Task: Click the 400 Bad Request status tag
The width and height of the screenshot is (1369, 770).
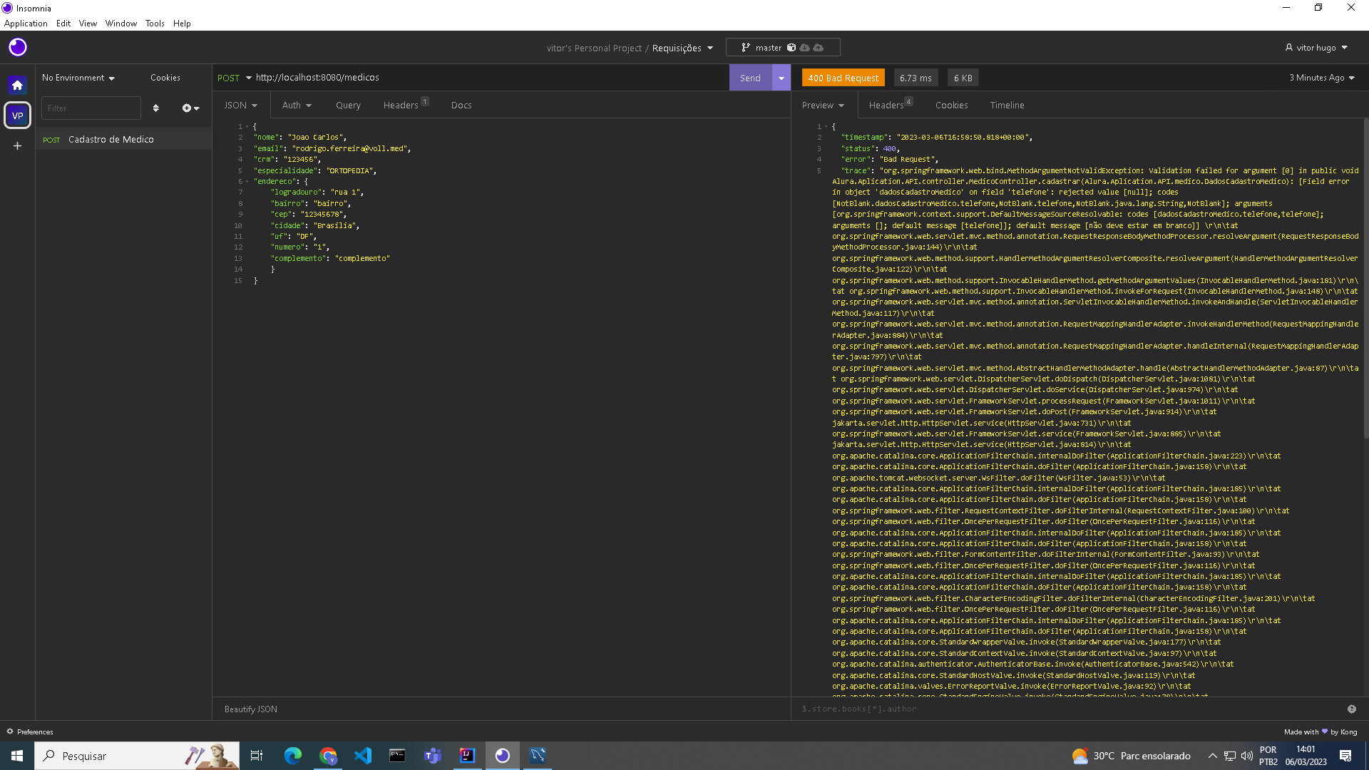Action: (x=843, y=78)
